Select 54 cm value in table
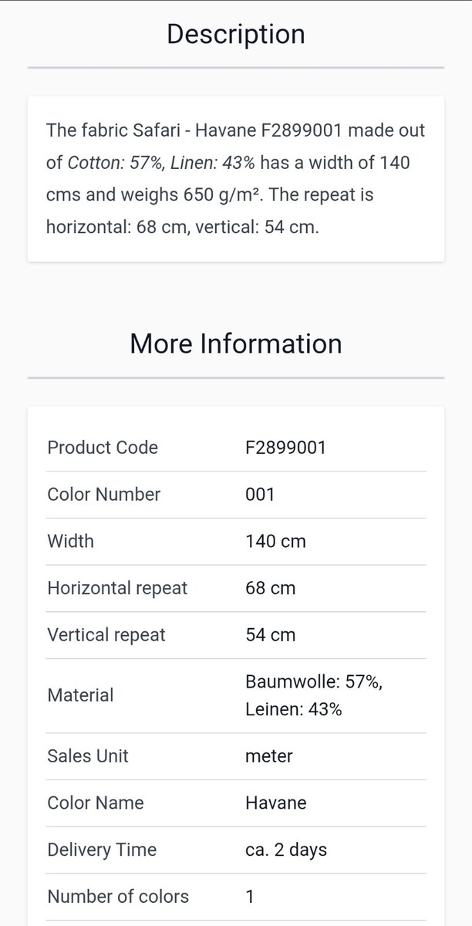Viewport: 472px width, 926px height. click(x=270, y=635)
